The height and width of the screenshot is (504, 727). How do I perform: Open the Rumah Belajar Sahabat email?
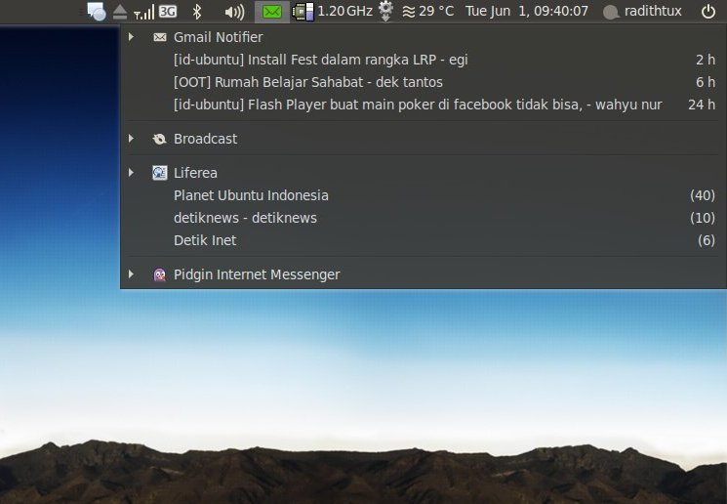coord(423,82)
